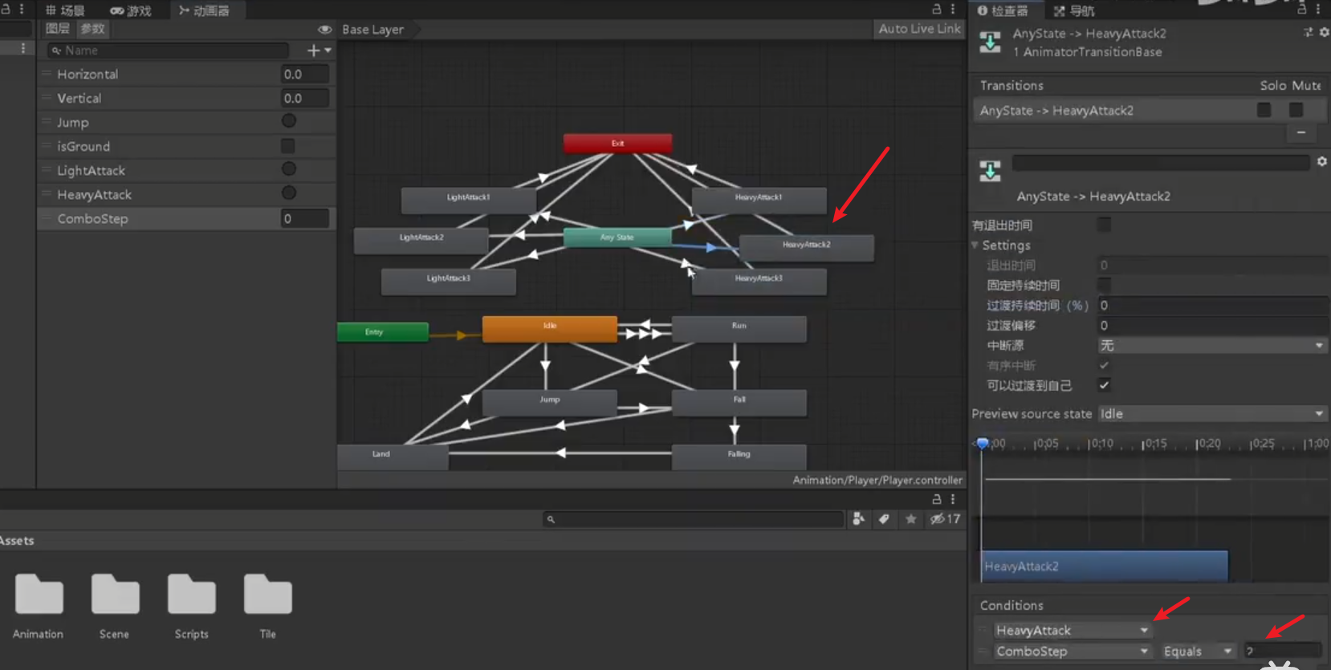Select the green Entry node

383,332
